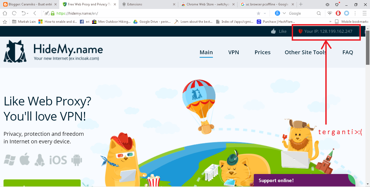
Task: Open the Wi-Fi hotspot toolbar icon
Action: pyautogui.click(x=330, y=13)
